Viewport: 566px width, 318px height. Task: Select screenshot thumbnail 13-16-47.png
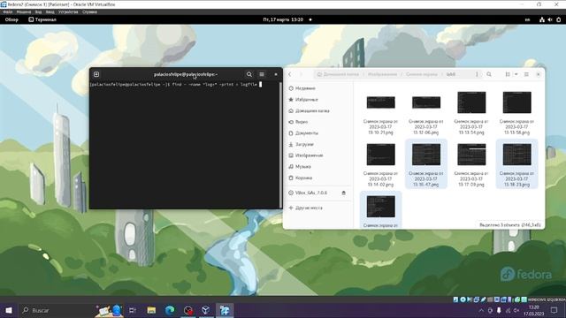[x=426, y=155]
